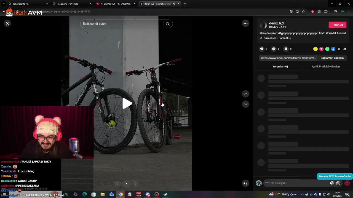Open File Explorer from the taskbar

point(102,194)
